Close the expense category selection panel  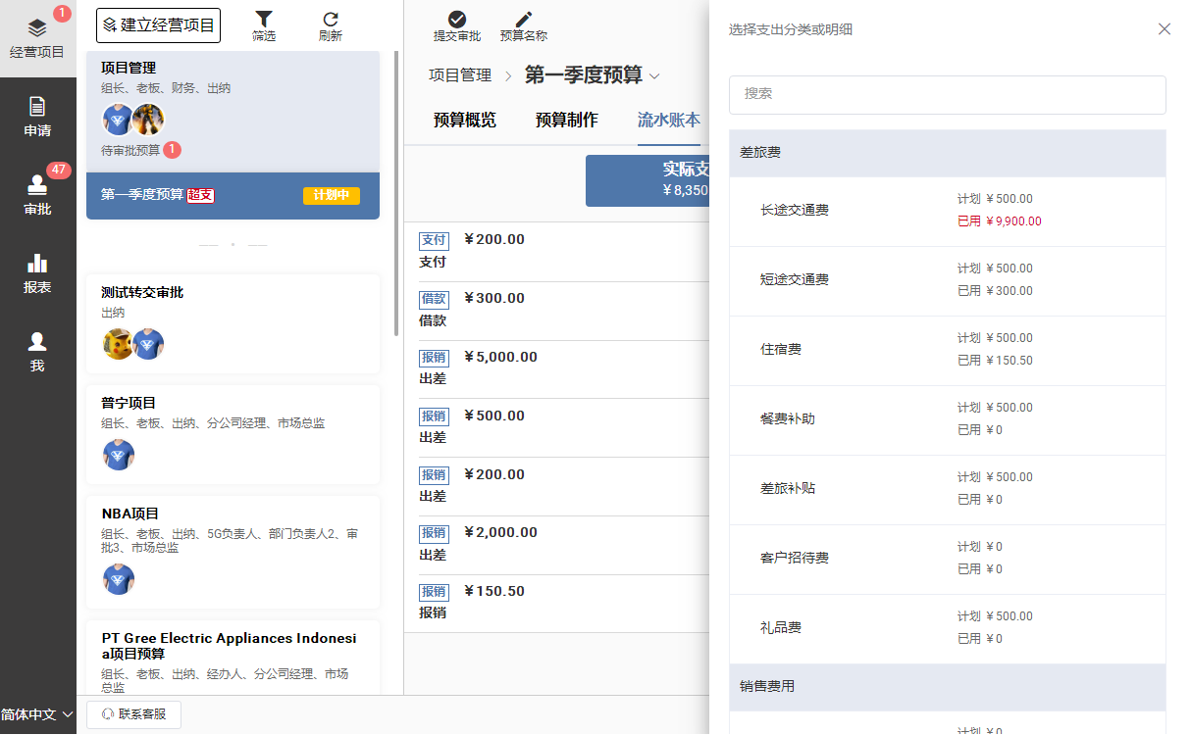click(x=1165, y=29)
